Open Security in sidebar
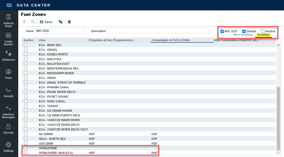Screen dimensions: 284x157 pyautogui.click(x=9, y=129)
